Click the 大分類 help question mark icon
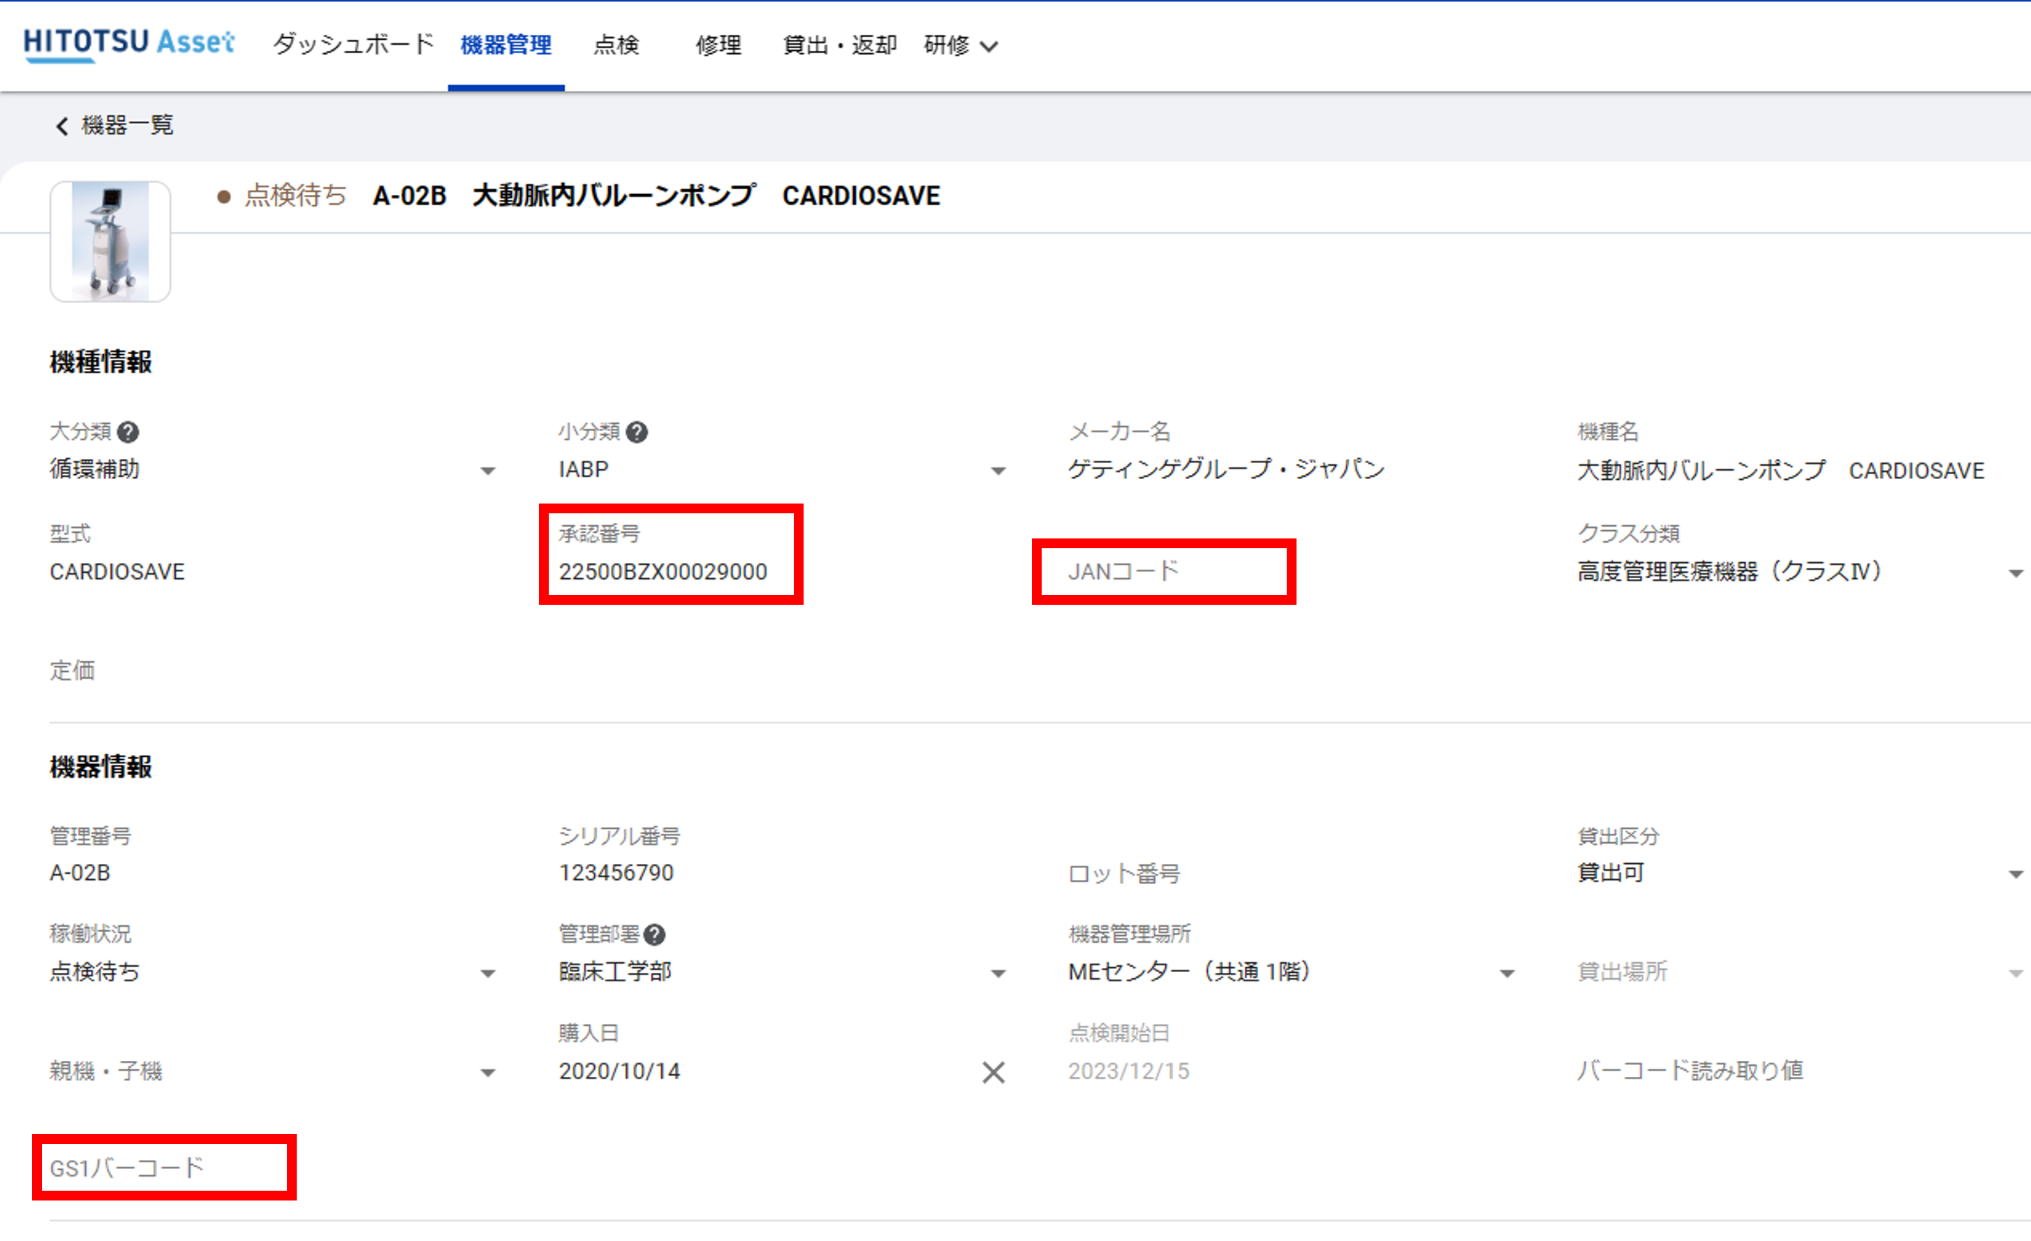 point(128,432)
